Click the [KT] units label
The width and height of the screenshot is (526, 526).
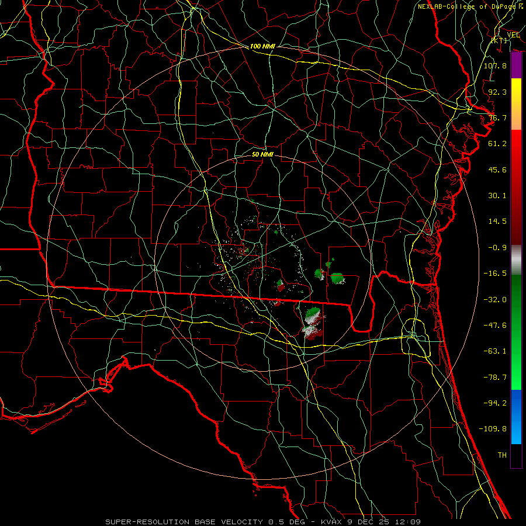[499, 40]
